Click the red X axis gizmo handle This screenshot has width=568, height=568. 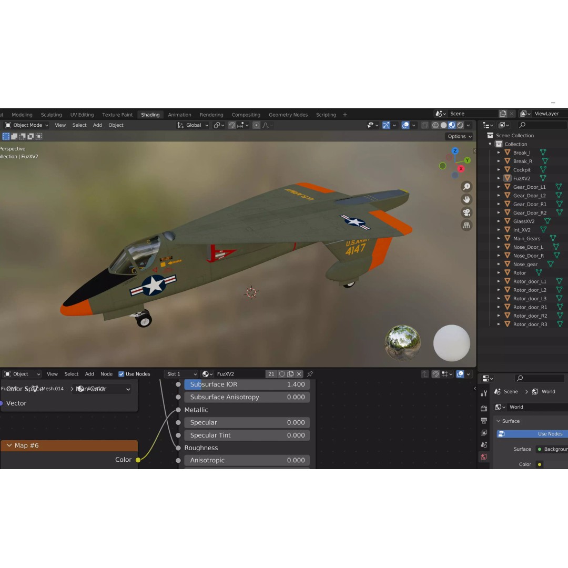[461, 169]
